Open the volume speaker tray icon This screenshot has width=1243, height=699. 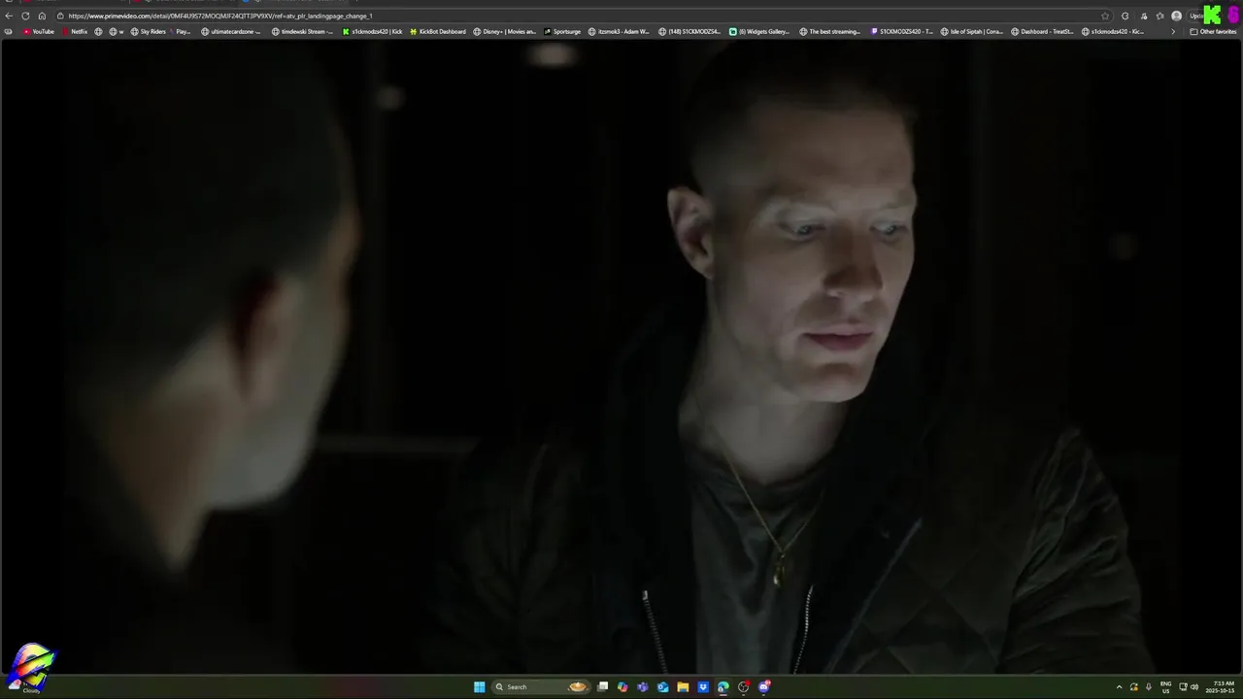coord(1194,686)
